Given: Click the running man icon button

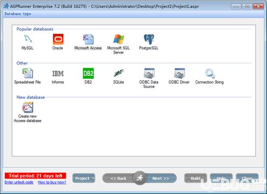Looking at the screenshot, I should [x=140, y=178].
